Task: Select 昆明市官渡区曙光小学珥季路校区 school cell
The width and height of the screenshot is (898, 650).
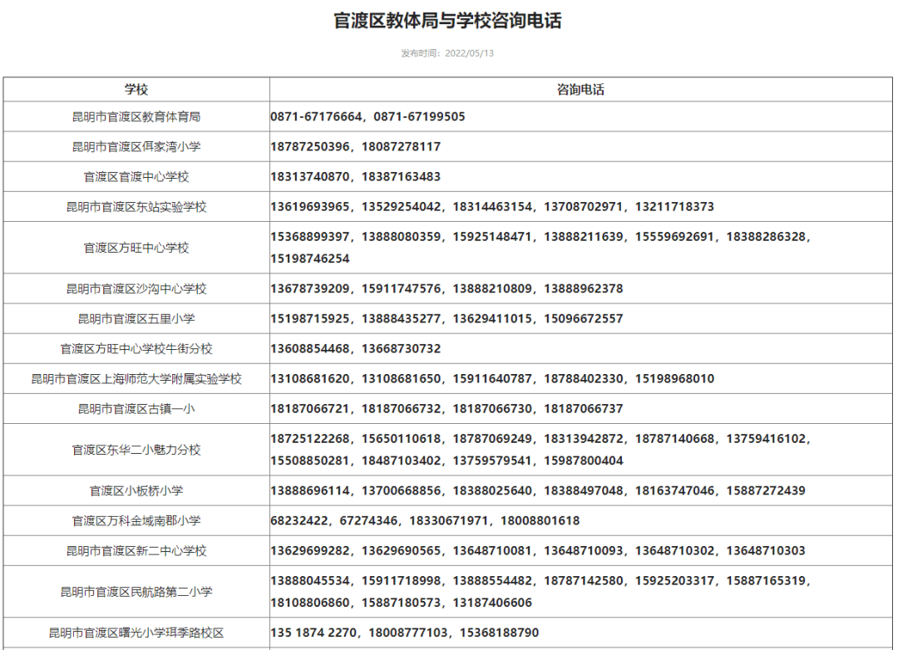Action: [x=136, y=633]
